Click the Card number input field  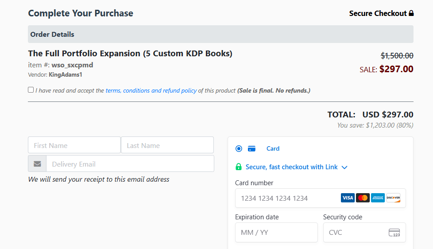321,198
